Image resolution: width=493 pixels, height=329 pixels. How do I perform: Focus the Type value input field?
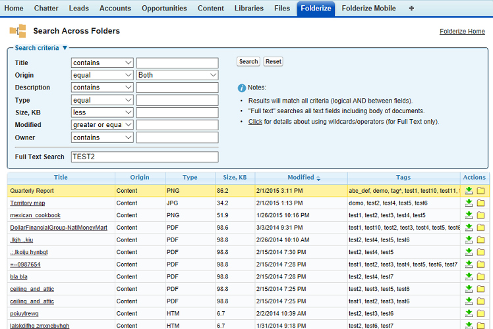click(177, 100)
